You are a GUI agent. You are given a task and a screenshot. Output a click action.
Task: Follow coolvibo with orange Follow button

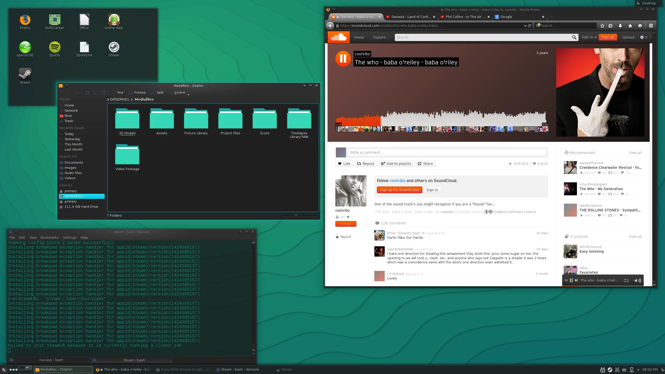(346, 224)
